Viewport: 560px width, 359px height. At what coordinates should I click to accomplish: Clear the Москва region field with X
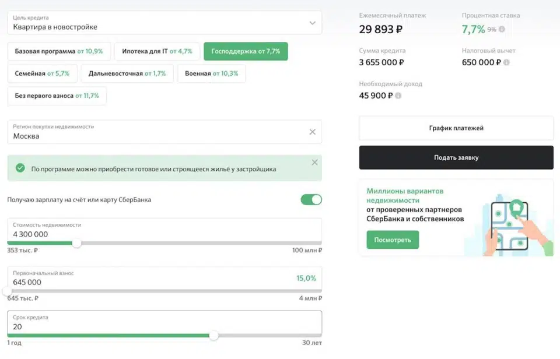[x=312, y=132]
